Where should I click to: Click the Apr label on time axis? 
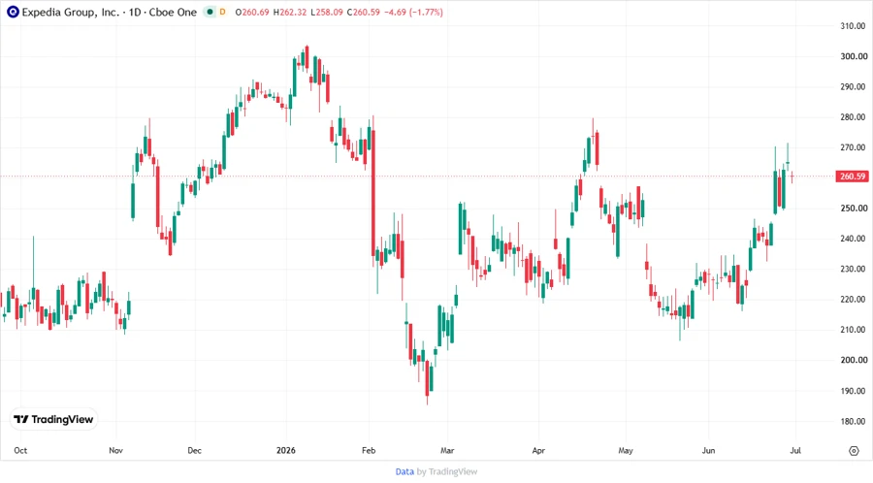(538, 450)
